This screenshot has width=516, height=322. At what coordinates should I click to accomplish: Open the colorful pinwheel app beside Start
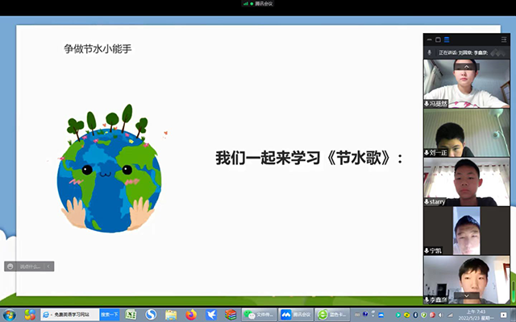30,315
